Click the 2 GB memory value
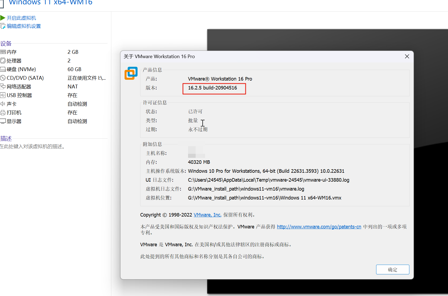 pos(73,52)
